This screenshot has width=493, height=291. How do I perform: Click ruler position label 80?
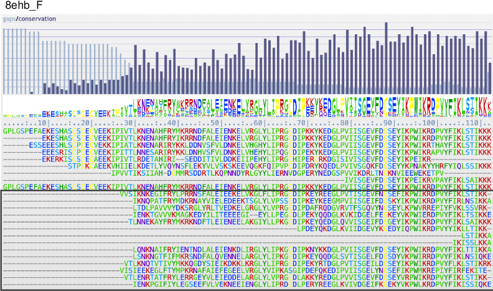pyautogui.click(x=344, y=123)
